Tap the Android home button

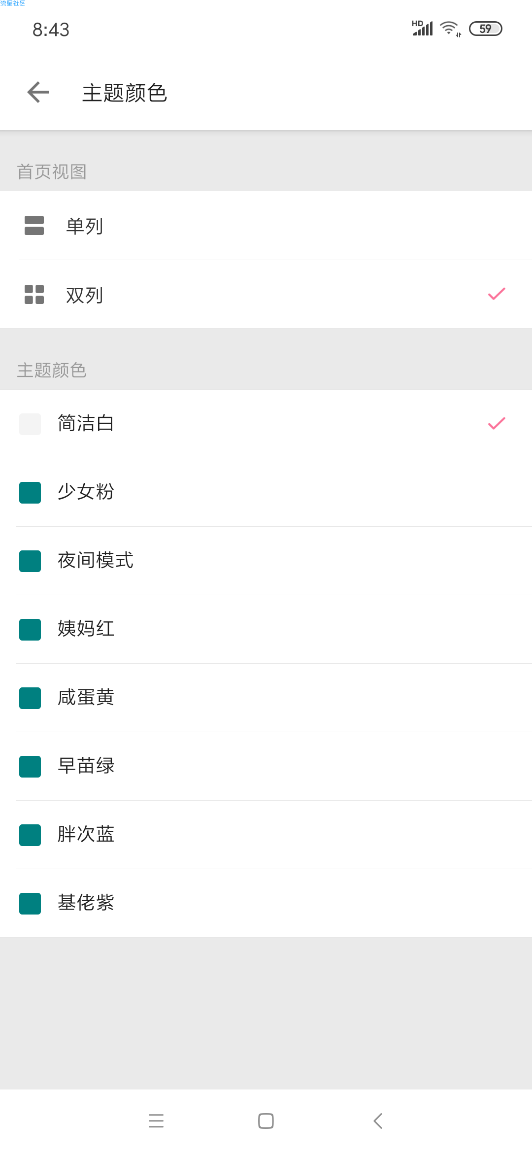pyautogui.click(x=266, y=1121)
